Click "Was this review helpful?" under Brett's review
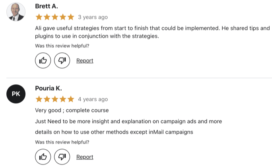 click(x=62, y=46)
